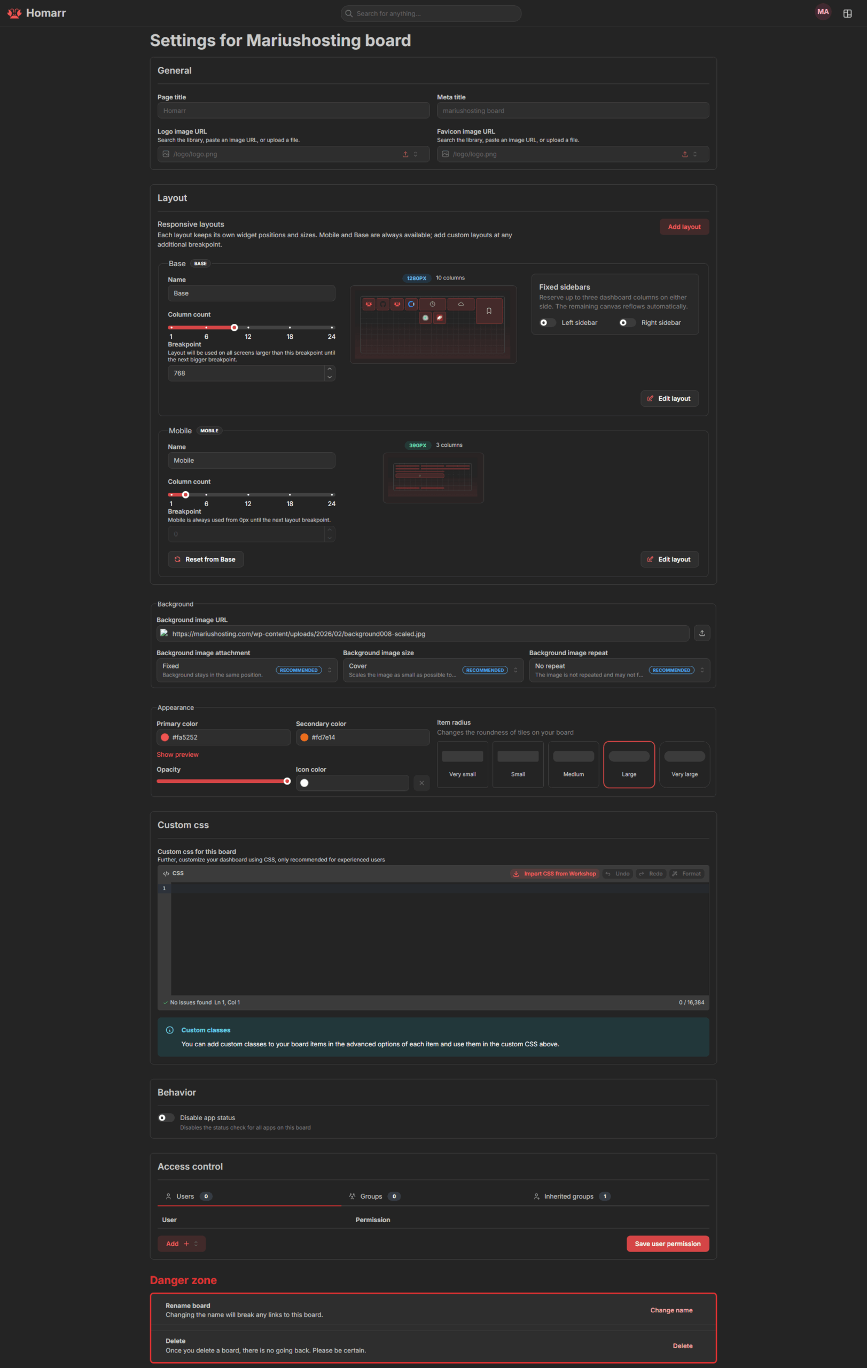This screenshot has height=1368, width=867.
Task: Upload a favicon image file
Action: 685,154
